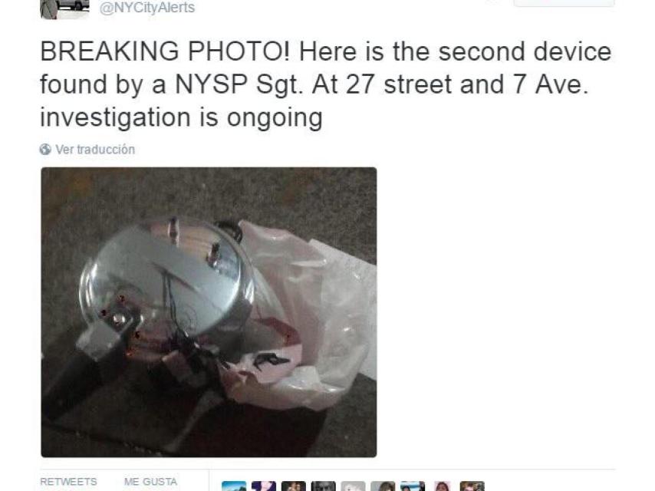The image size is (655, 491).
Task: Open the third avatar in the likers row
Action: 293,486
